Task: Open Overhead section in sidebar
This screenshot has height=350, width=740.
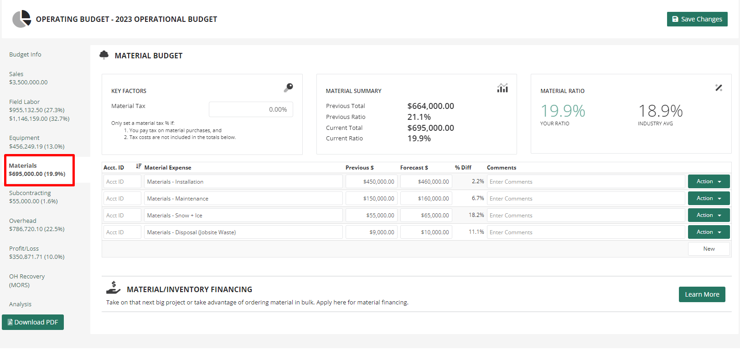Action: 36,225
